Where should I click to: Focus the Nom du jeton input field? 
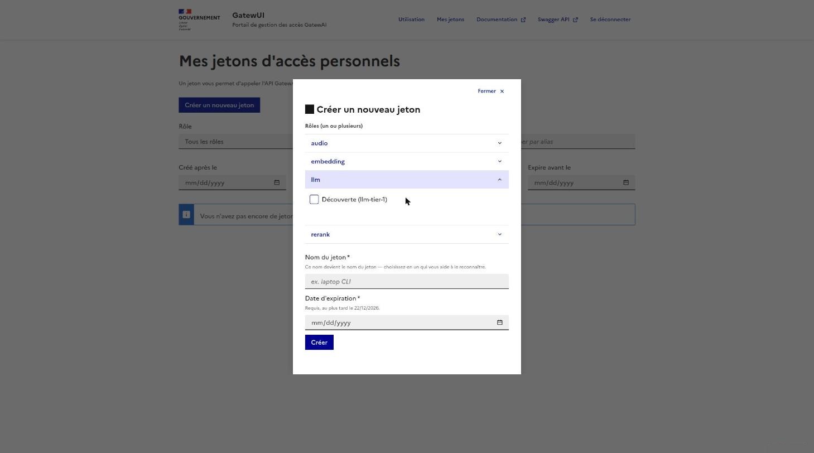click(x=407, y=281)
